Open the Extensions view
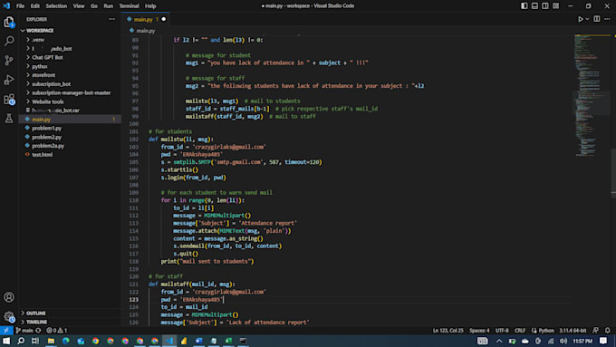Screen dimensions: 616x347 pos(9,99)
